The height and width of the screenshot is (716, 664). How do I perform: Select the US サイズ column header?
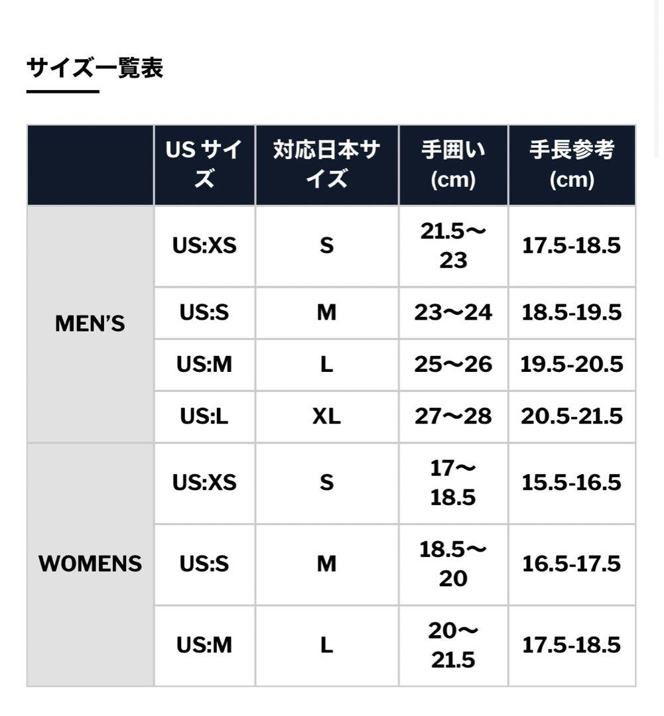point(204,165)
